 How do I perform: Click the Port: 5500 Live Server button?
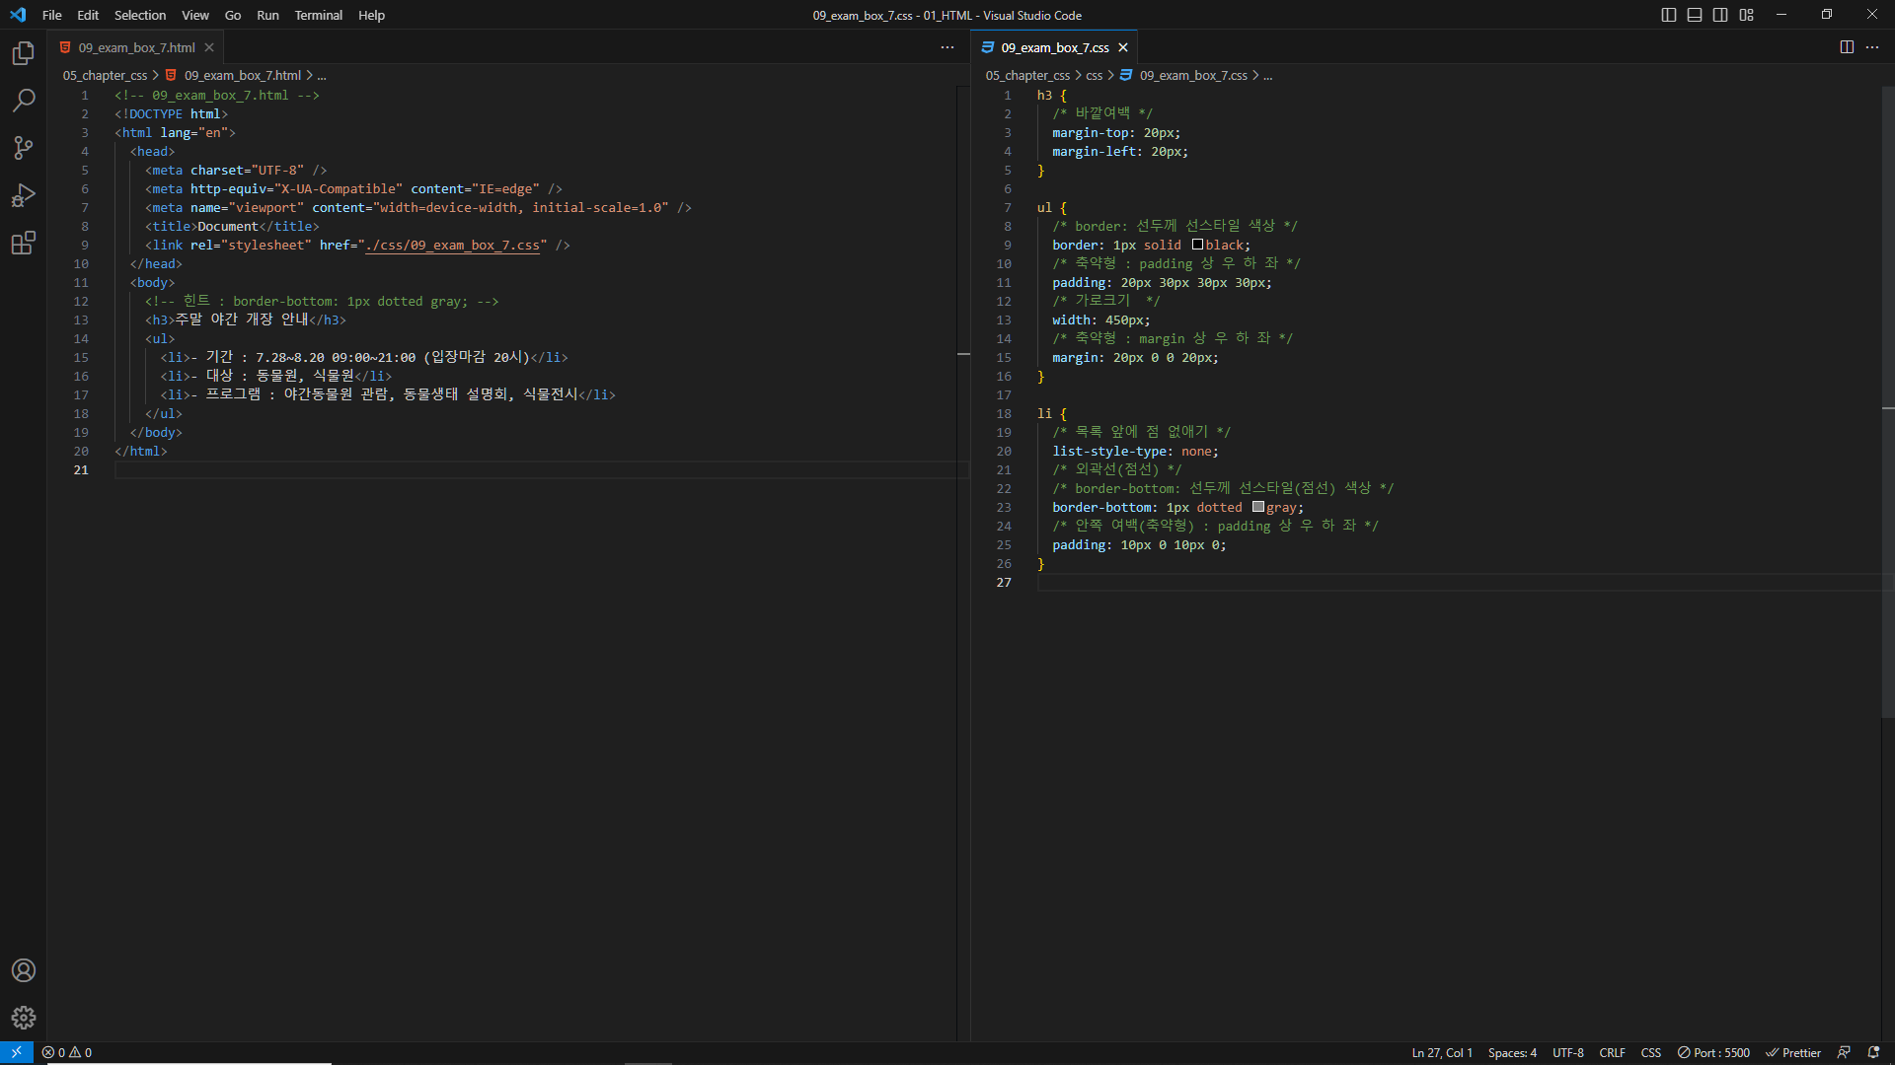click(x=1713, y=1052)
